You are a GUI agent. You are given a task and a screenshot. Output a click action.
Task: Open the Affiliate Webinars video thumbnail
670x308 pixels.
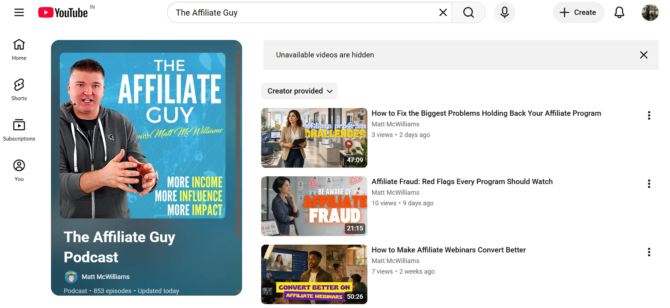(314, 274)
